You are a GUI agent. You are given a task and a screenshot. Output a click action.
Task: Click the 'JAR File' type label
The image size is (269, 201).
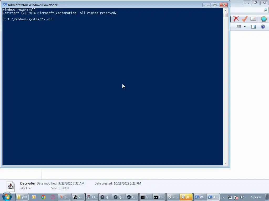click(25, 188)
